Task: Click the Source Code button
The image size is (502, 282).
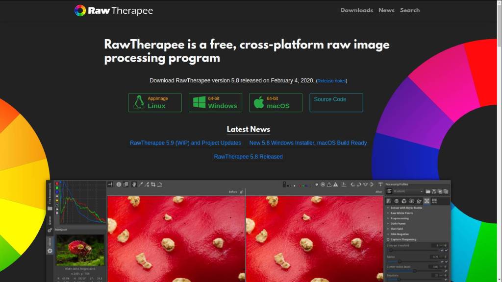Action: pyautogui.click(x=336, y=103)
